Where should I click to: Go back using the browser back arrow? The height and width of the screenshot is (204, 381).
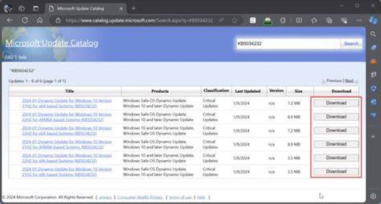pyautogui.click(x=10, y=21)
